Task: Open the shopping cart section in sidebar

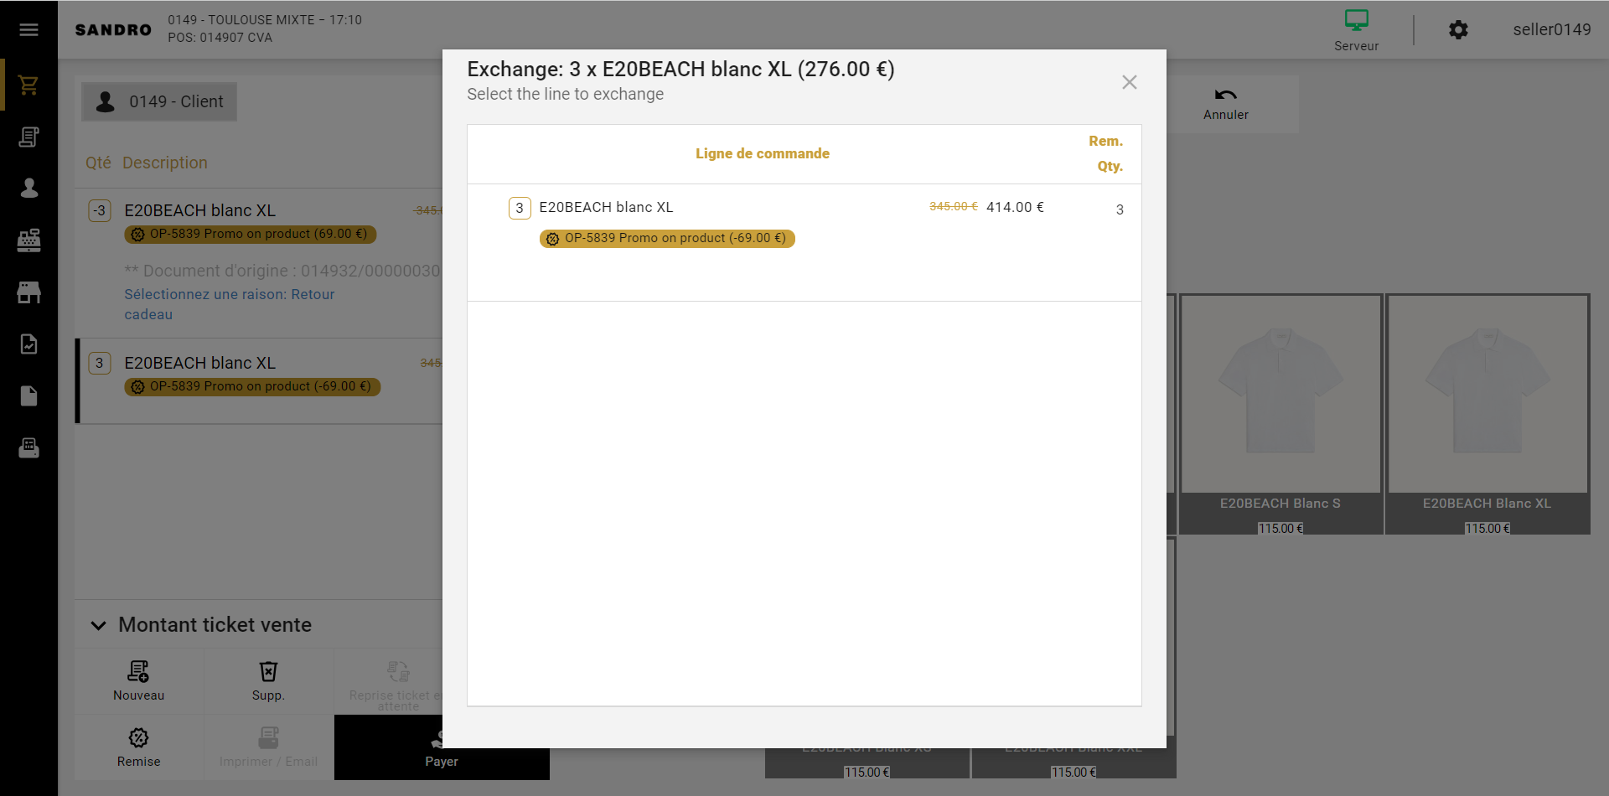Action: [28, 85]
